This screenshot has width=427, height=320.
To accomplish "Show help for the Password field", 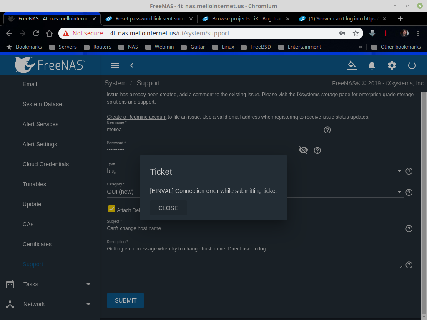I will tap(317, 150).
